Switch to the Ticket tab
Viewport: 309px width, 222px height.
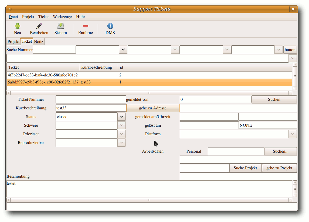(x=27, y=41)
